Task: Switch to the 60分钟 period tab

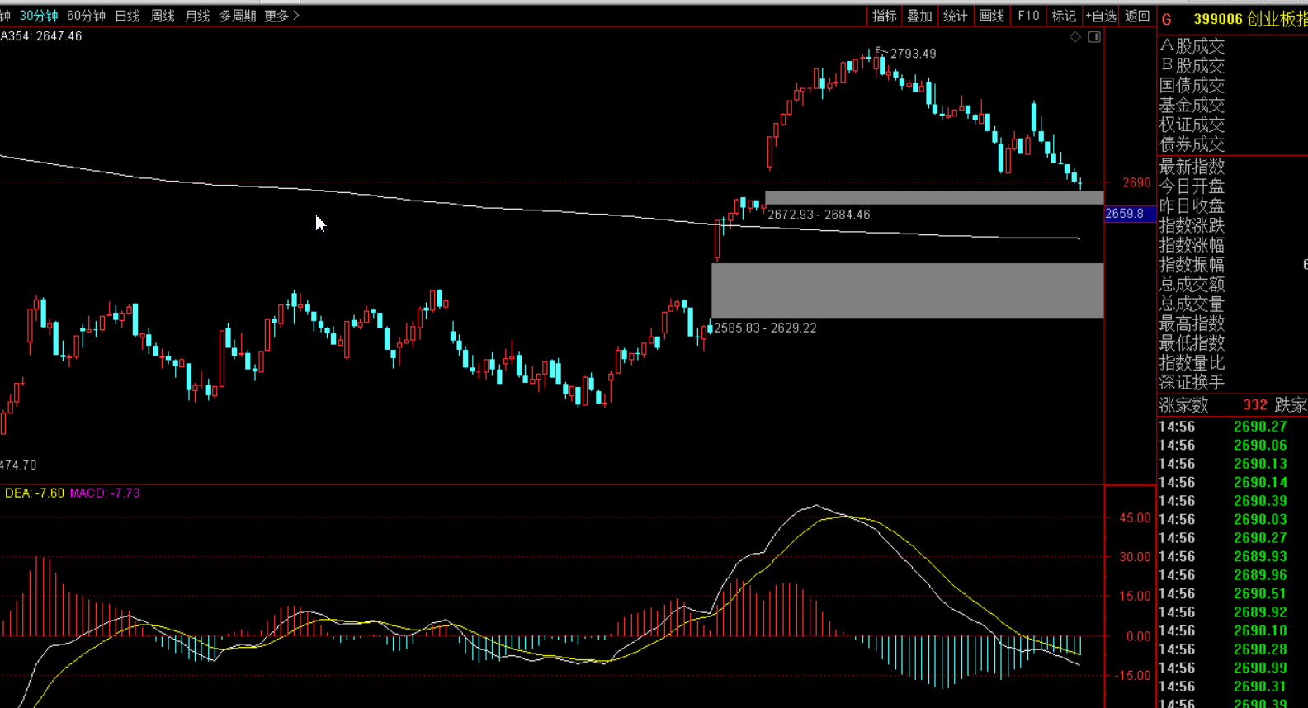Action: pos(86,16)
